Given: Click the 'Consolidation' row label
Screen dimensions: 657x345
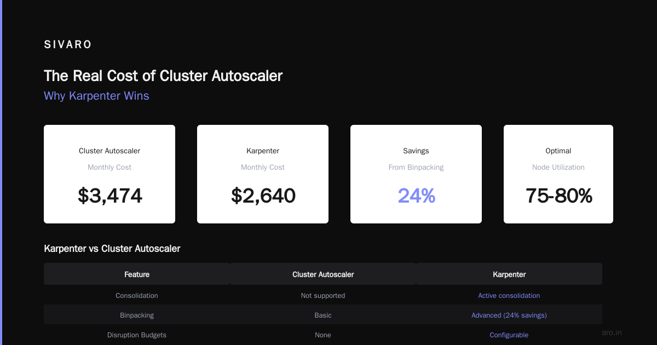Looking at the screenshot, I should click(137, 295).
